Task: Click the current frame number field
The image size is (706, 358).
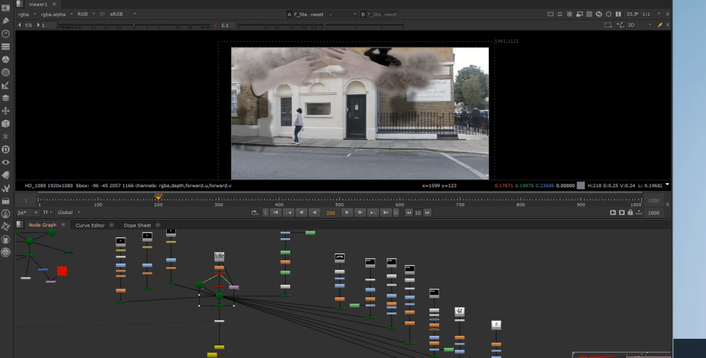Action: click(x=331, y=213)
